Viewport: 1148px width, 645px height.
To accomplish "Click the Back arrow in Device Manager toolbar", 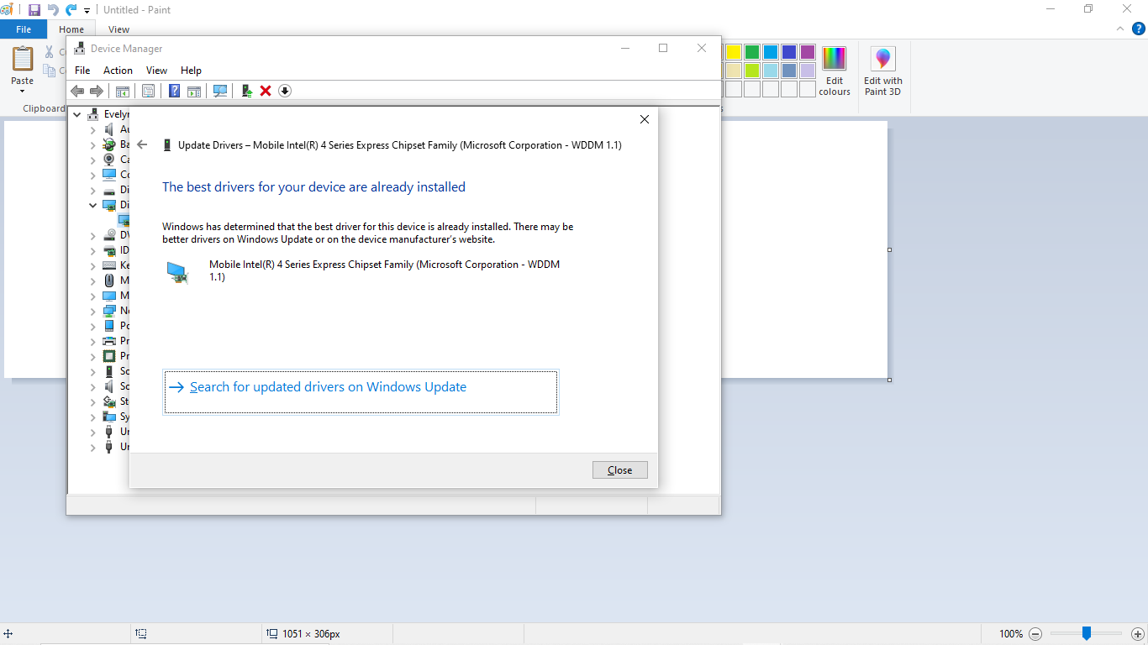I will tap(77, 91).
